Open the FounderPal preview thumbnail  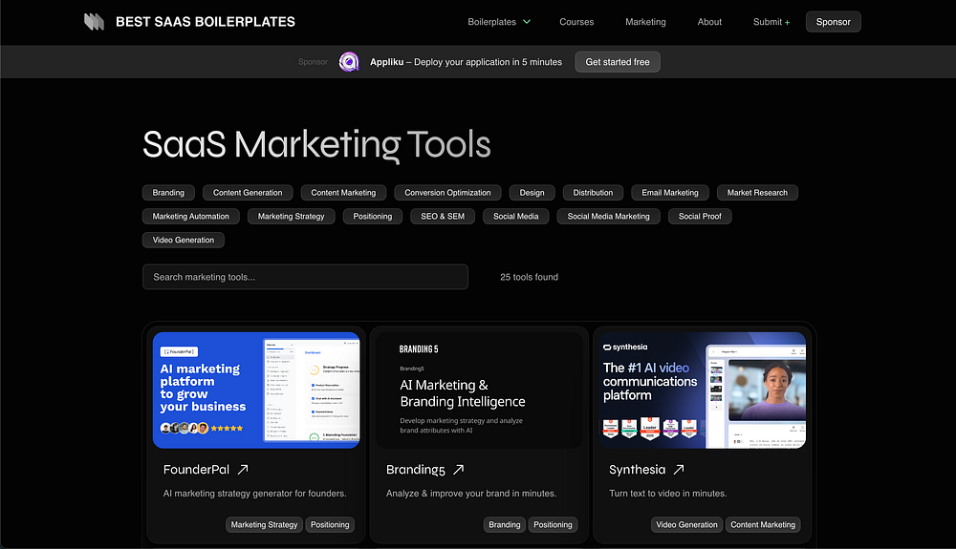pos(256,391)
